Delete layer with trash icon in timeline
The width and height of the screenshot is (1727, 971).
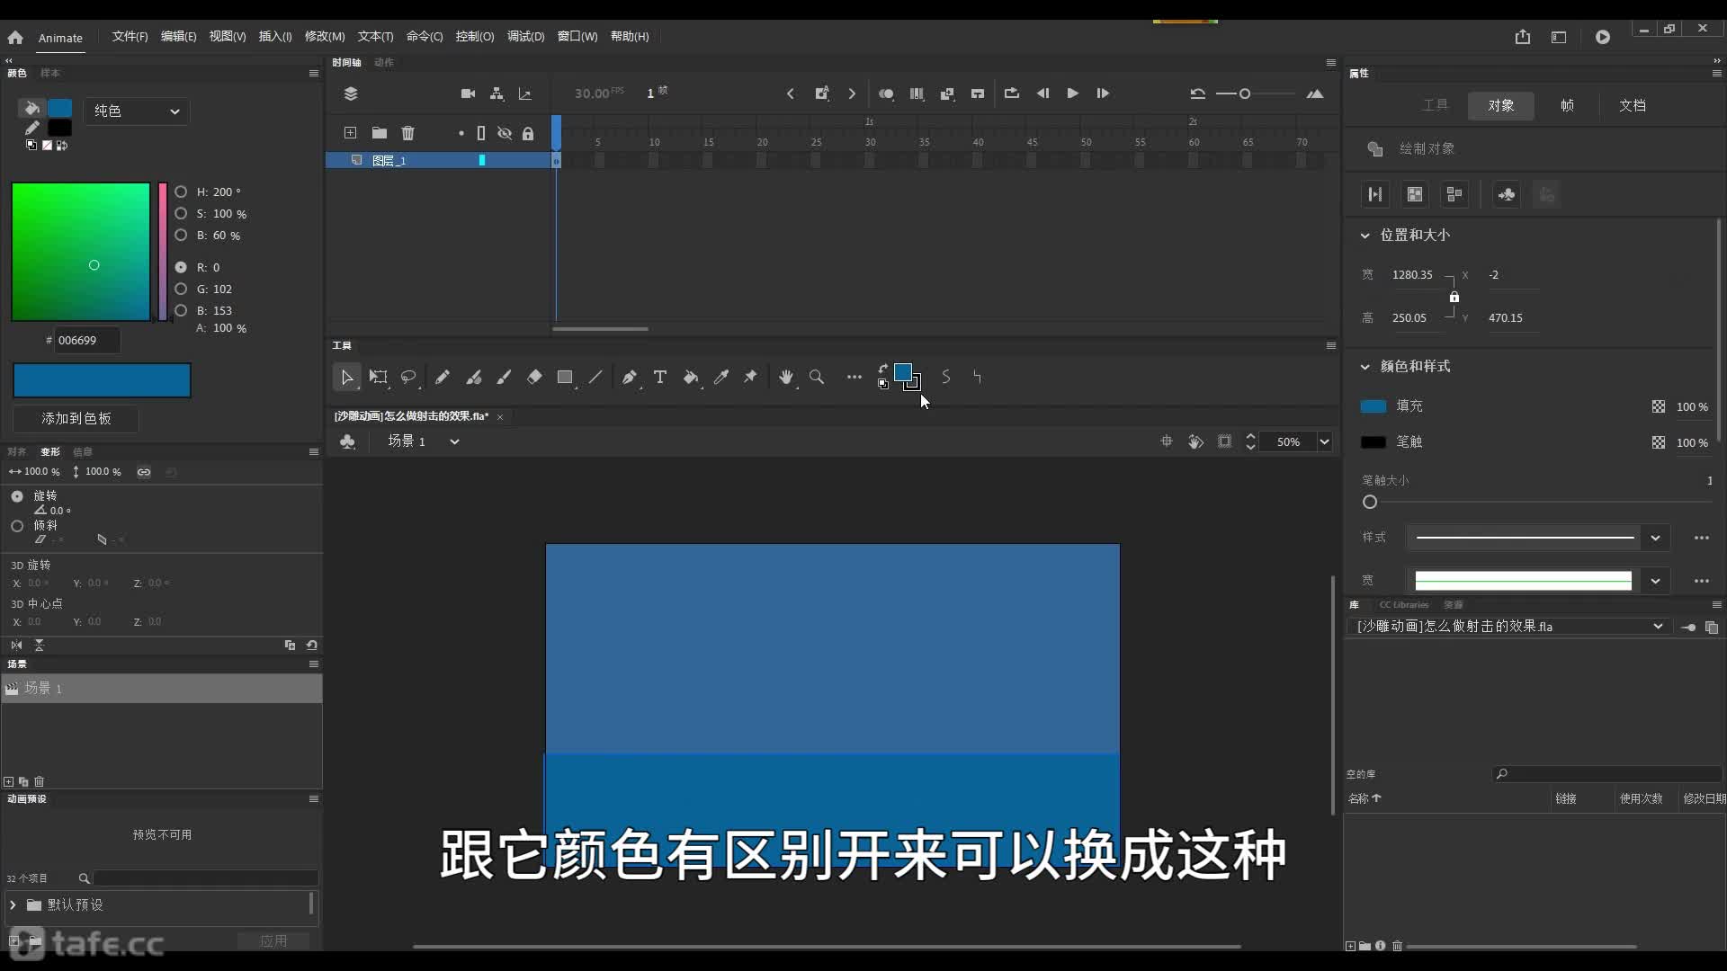407,133
